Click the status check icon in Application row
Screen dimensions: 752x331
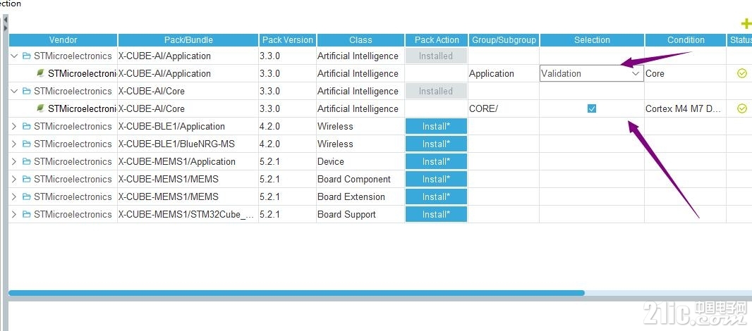742,74
